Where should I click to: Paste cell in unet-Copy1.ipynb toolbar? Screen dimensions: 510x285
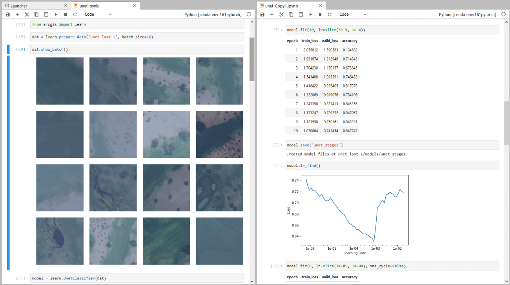coord(301,15)
